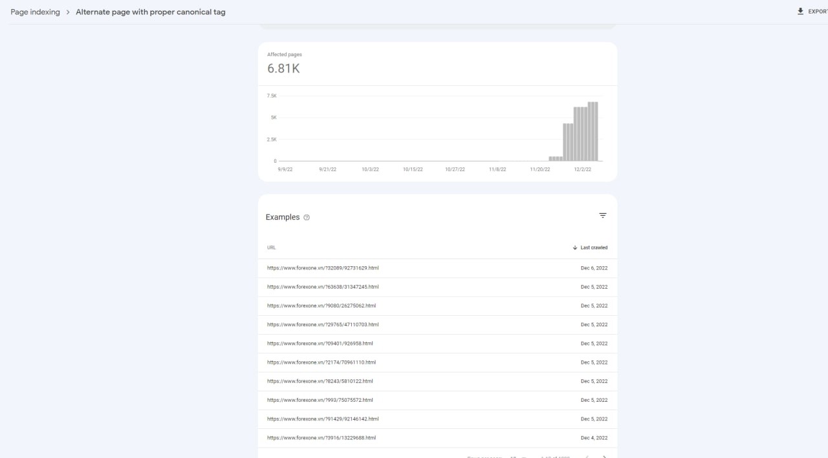Click the Export download icon

tap(800, 12)
